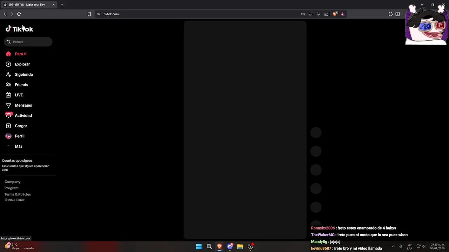Show hidden system tray icons
The width and height of the screenshot is (449, 252).
393,246
